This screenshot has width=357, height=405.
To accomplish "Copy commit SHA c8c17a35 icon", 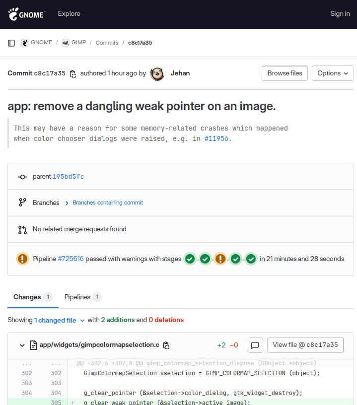I will 73,73.
